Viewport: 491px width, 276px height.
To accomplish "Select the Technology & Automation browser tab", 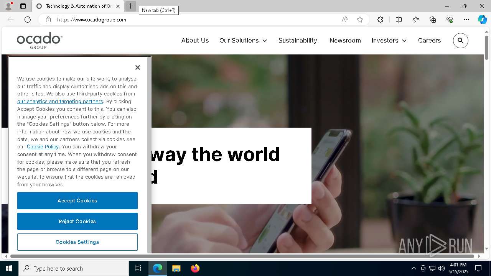I will pyautogui.click(x=78, y=6).
